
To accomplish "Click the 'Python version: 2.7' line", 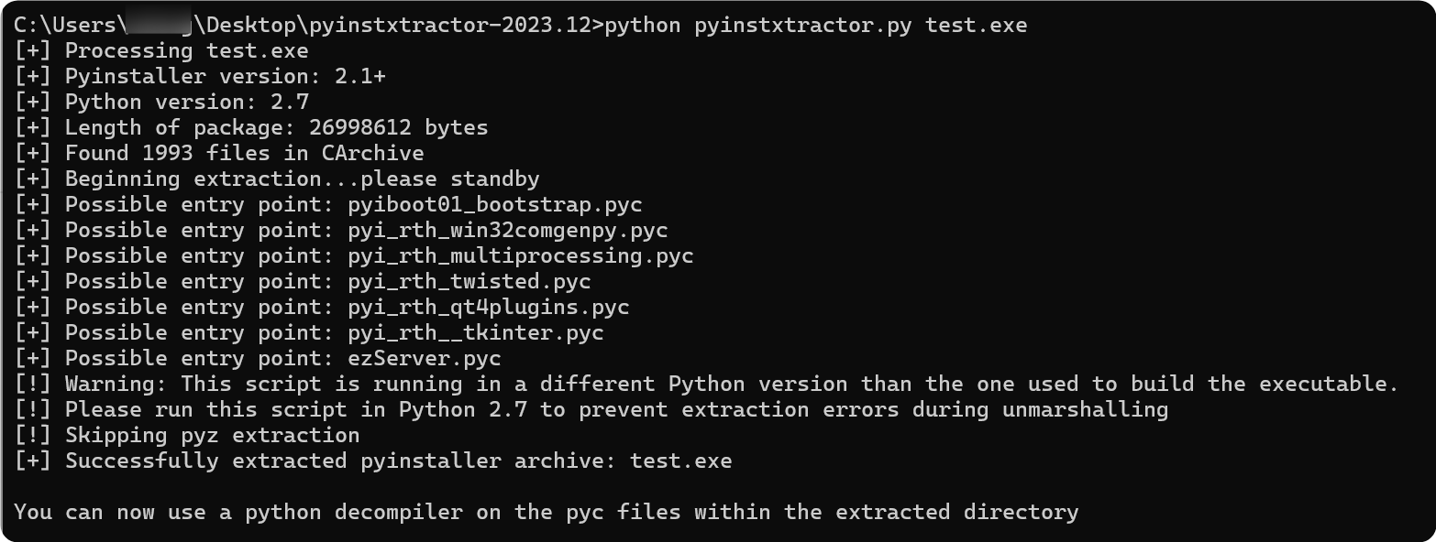I will pos(186,102).
